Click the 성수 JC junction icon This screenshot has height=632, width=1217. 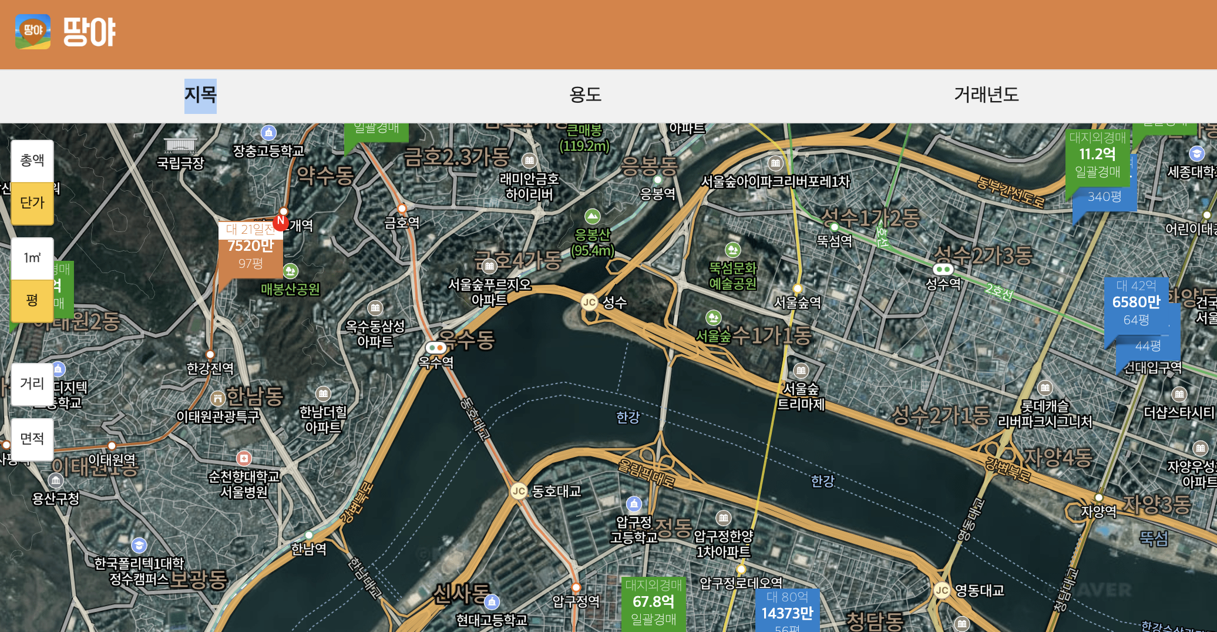point(589,302)
